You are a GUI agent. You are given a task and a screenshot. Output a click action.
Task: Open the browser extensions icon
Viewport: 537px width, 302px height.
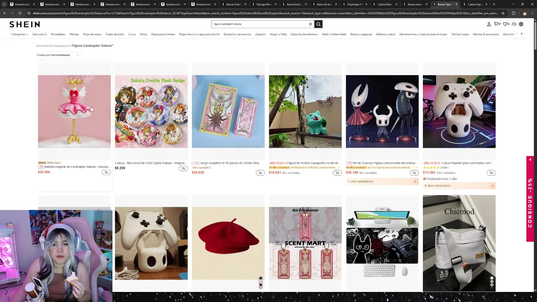click(514, 13)
